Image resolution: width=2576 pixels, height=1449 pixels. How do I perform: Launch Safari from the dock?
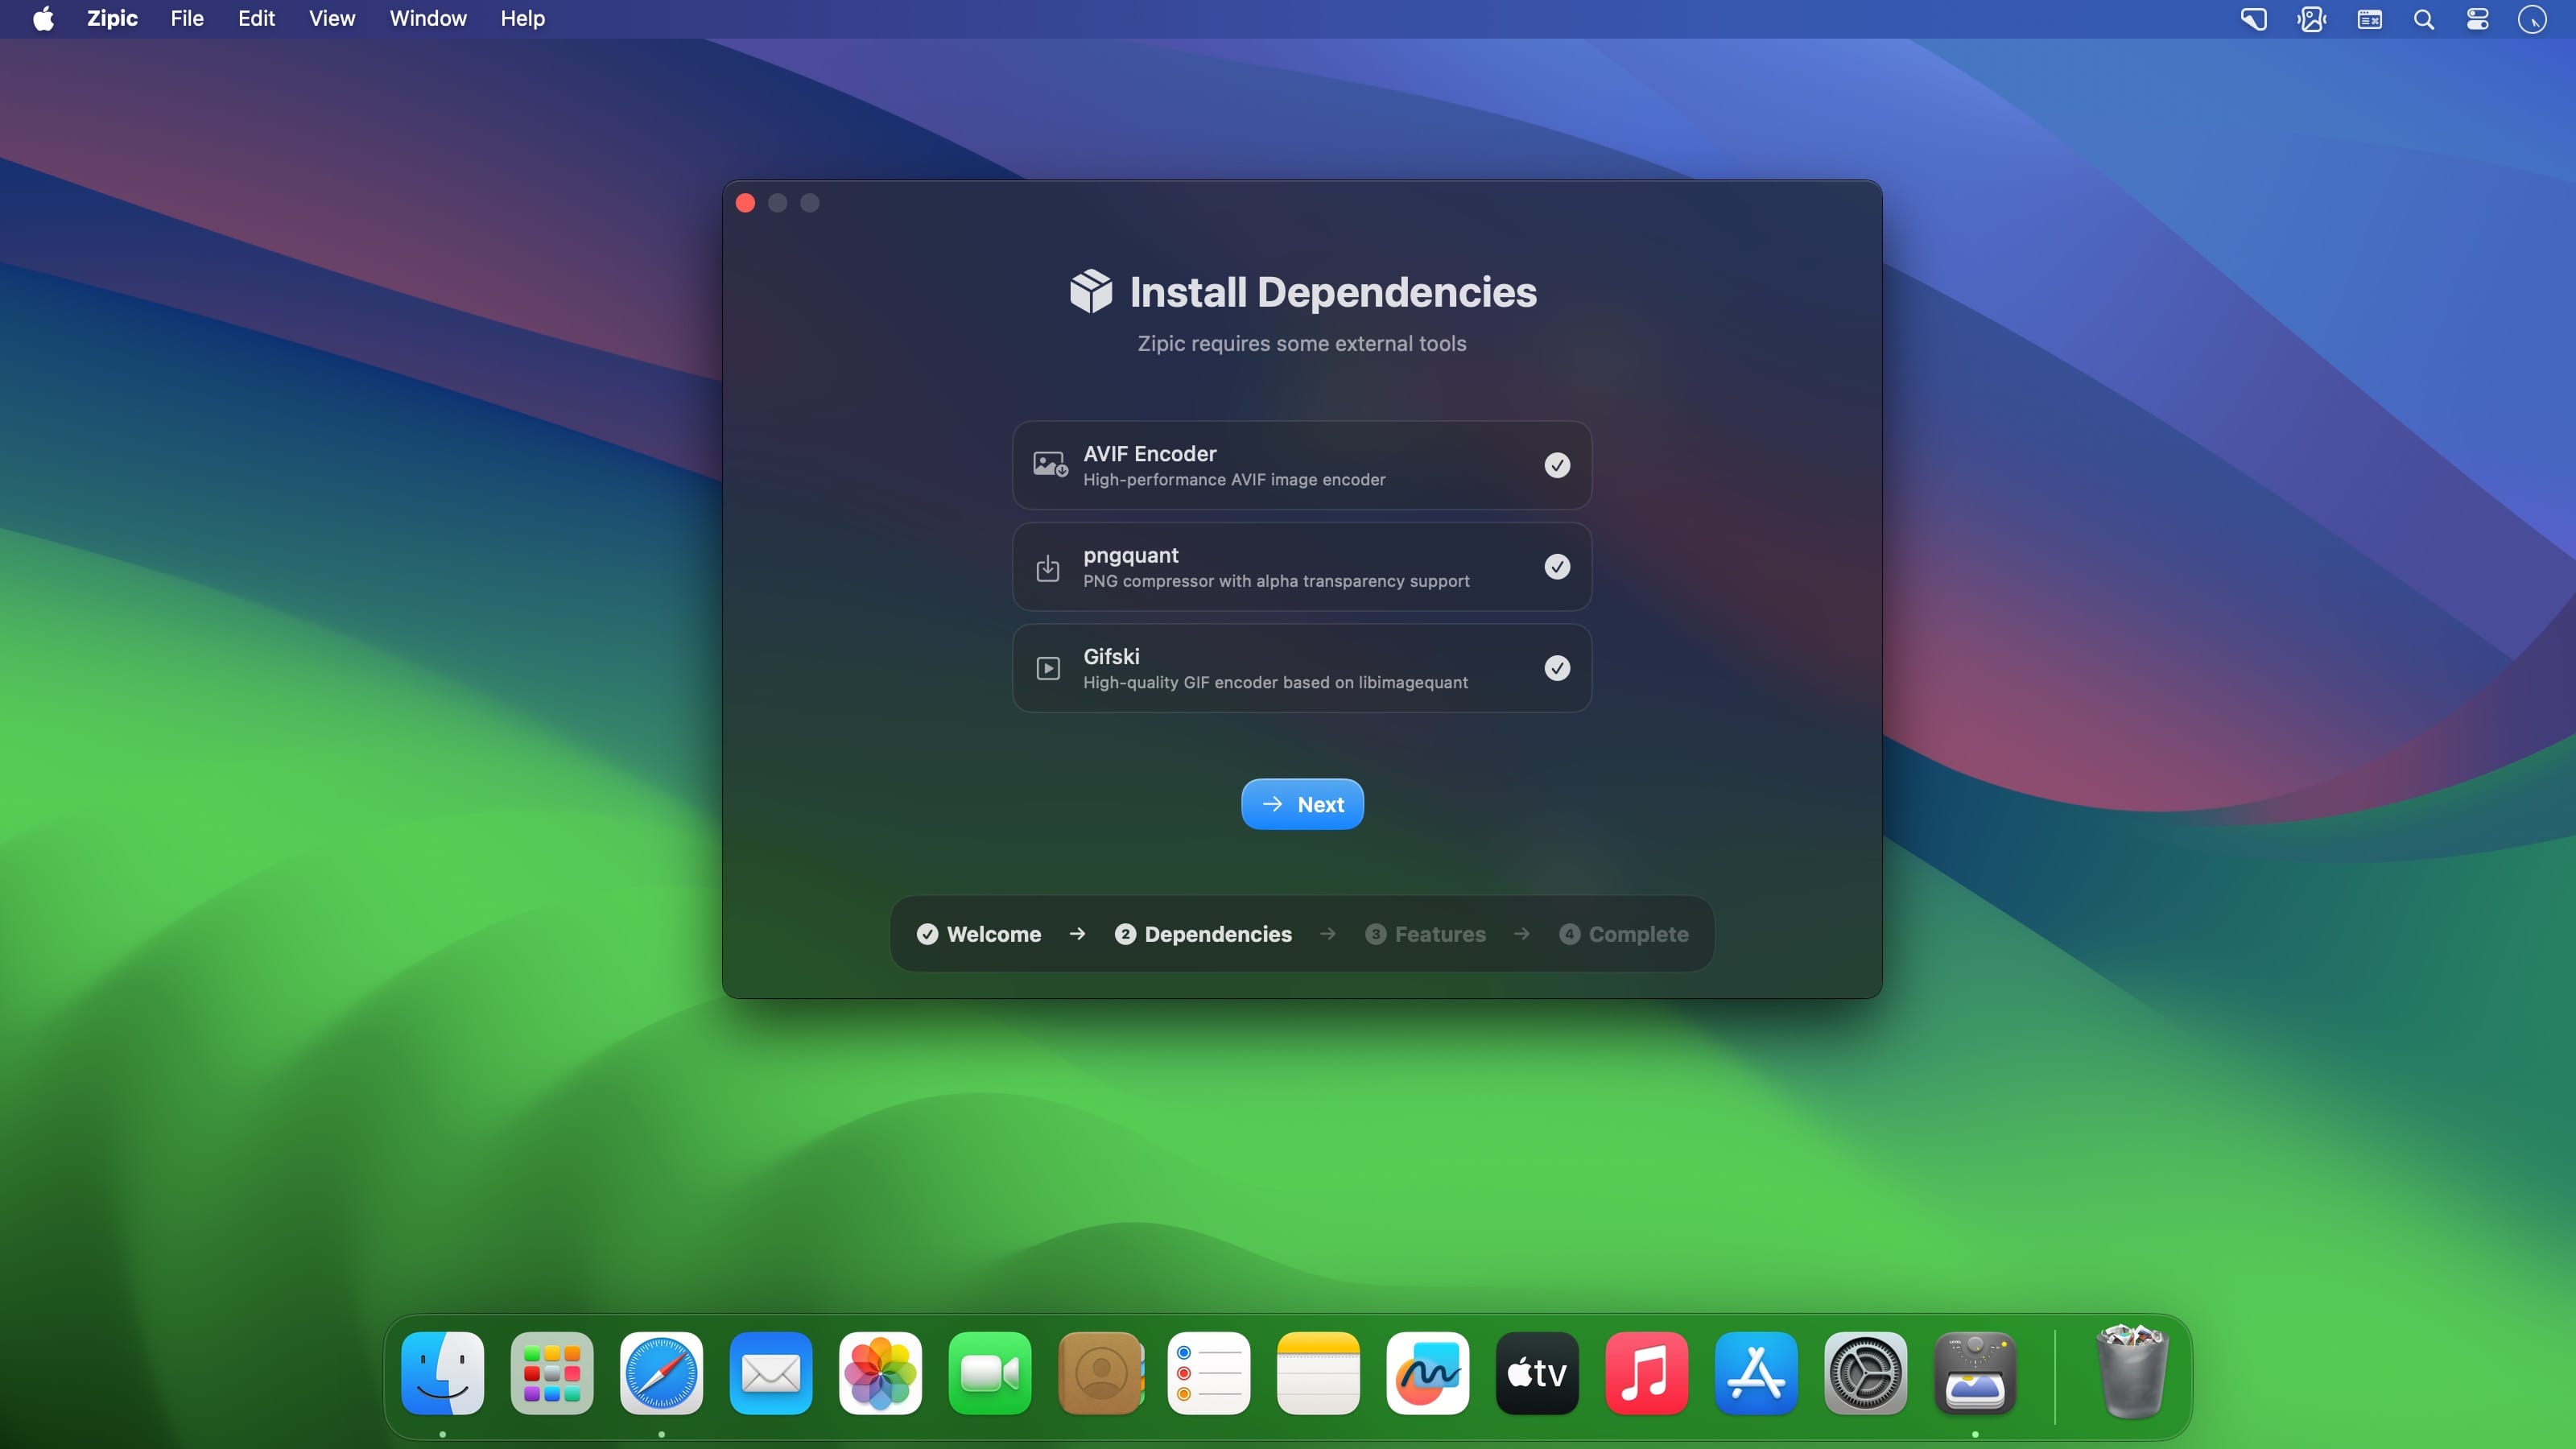[x=660, y=1373]
